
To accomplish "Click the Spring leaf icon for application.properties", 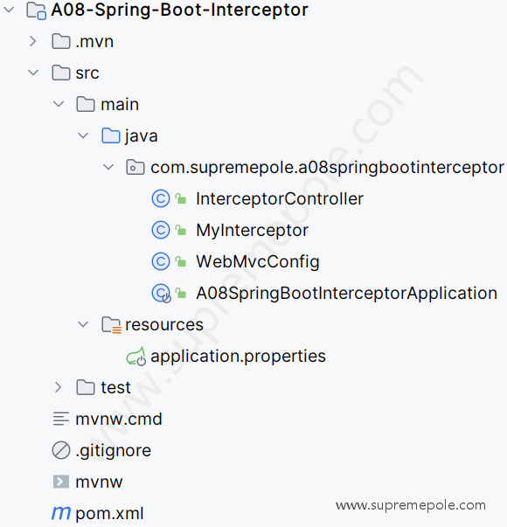I will (x=135, y=357).
